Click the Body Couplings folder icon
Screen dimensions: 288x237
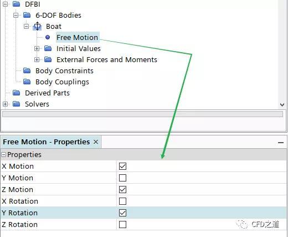point(27,82)
